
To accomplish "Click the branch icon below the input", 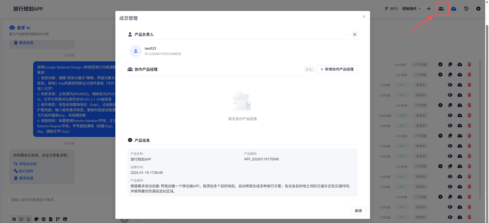I will 58,219.
